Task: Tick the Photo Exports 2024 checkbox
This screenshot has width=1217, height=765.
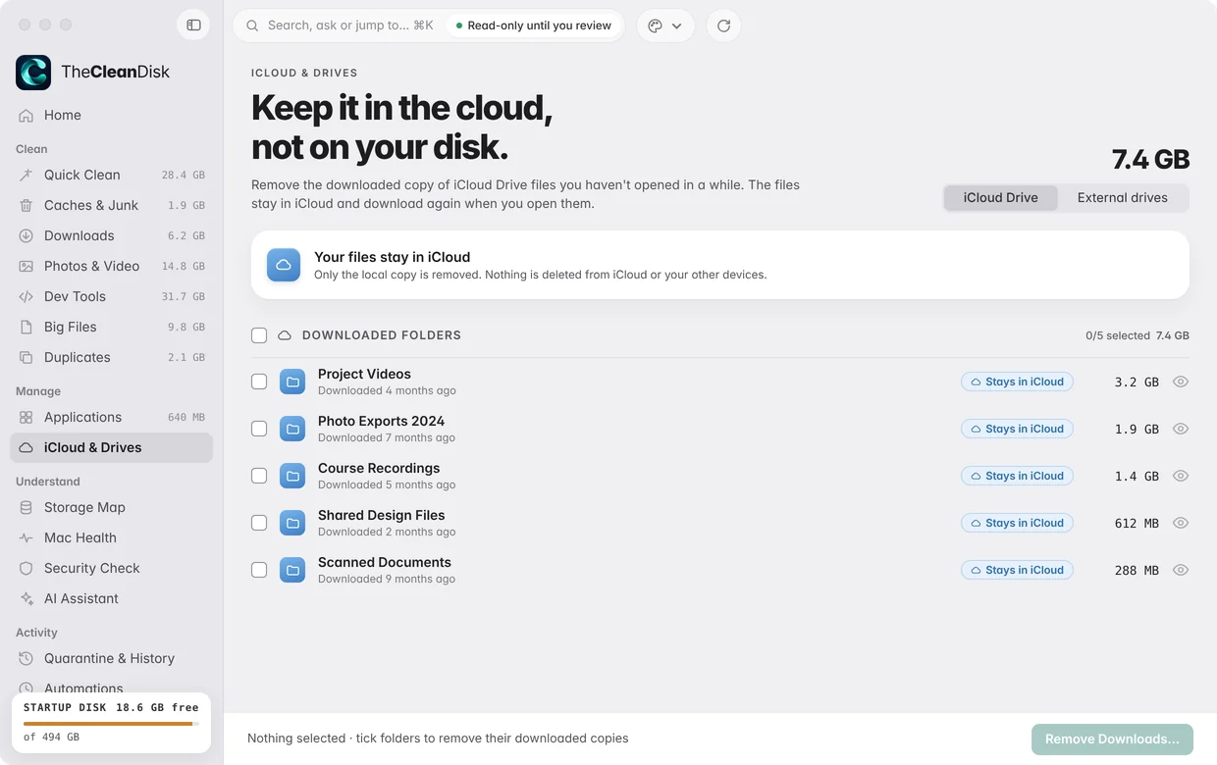Action: pos(259,429)
